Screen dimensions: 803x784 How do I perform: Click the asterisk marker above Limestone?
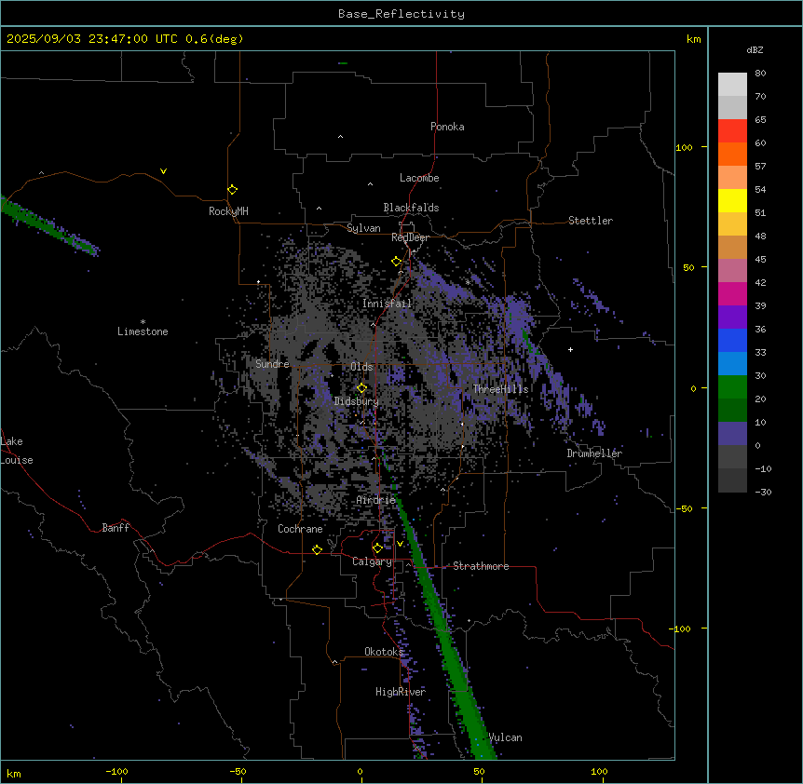(x=143, y=322)
